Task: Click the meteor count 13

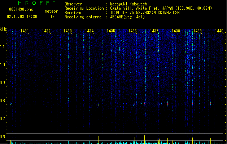Action: [52, 17]
